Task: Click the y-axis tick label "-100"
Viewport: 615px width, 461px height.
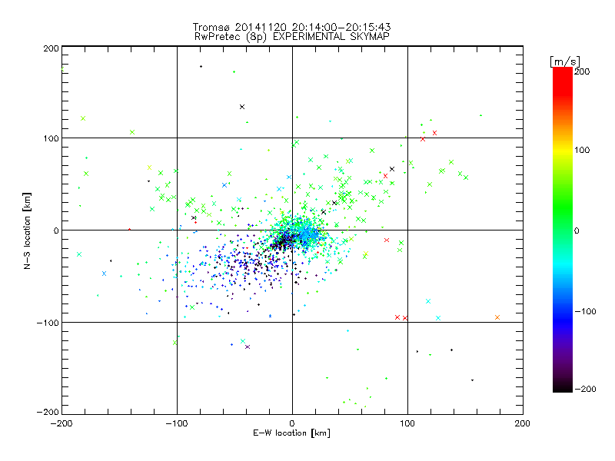Action: tap(48, 323)
